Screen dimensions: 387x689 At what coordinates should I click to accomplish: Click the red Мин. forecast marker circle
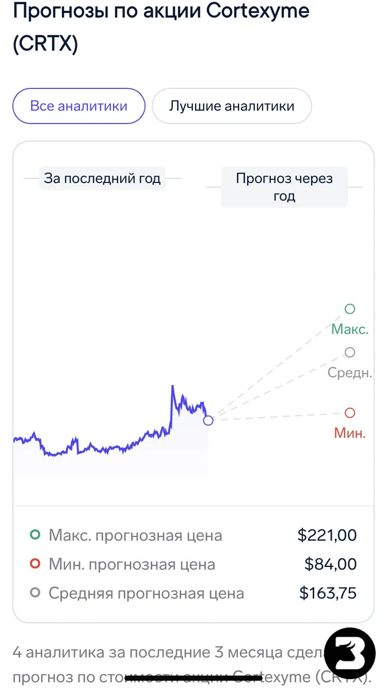click(350, 413)
